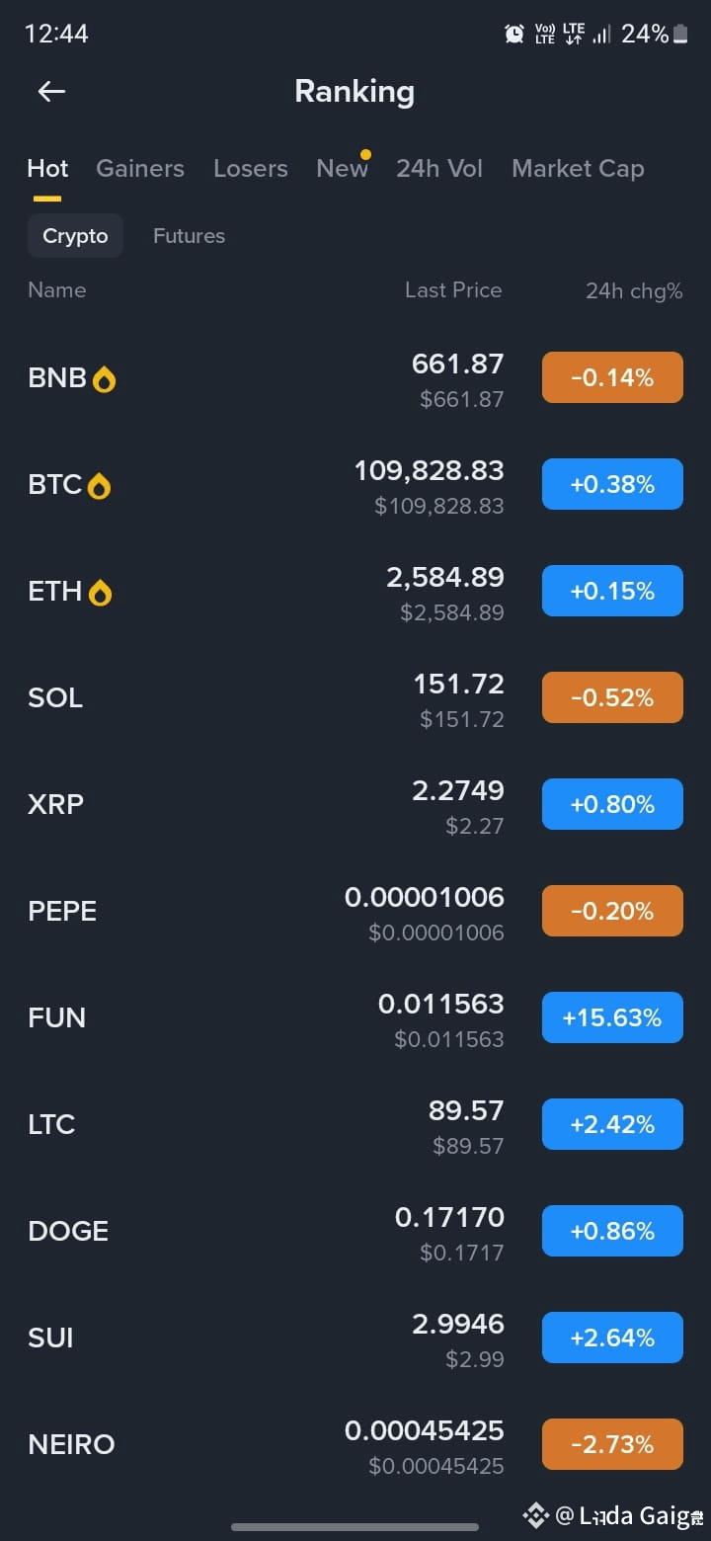
Task: Open the 24h Vol tab
Action: pos(439,168)
